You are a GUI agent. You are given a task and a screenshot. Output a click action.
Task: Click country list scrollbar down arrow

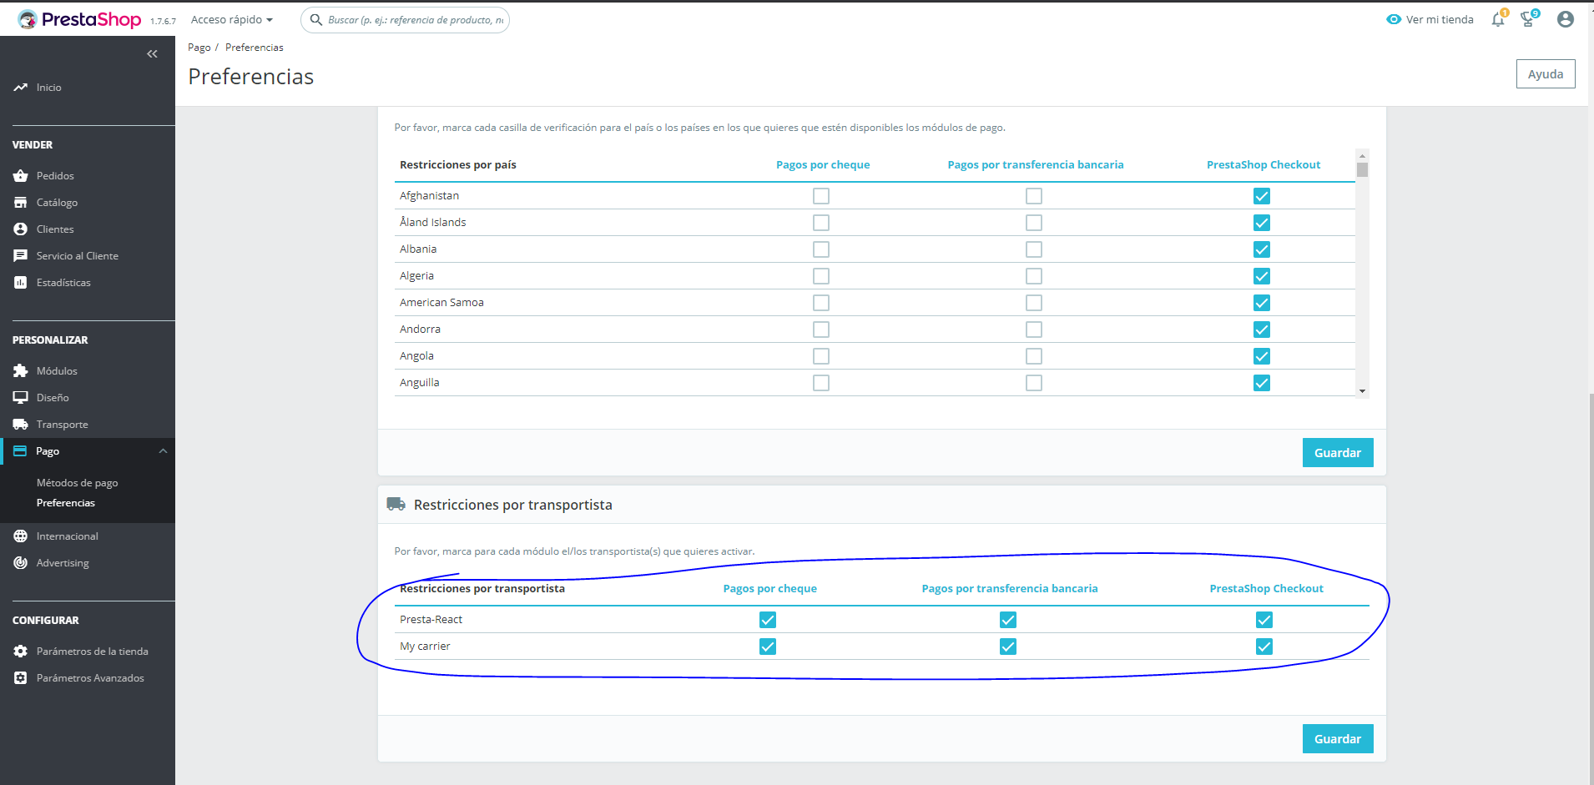point(1362,391)
